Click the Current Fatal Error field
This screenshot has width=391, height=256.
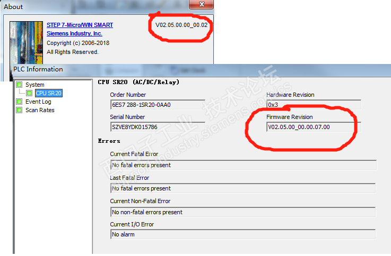pyautogui.click(x=244, y=165)
